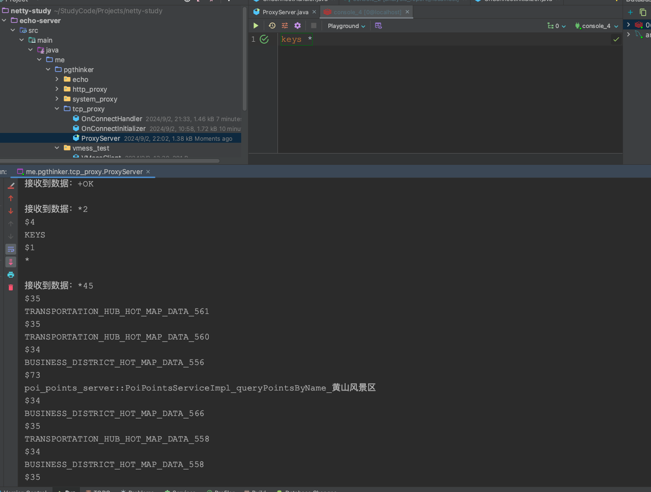Clear the console using the trash icon

[x=11, y=287]
